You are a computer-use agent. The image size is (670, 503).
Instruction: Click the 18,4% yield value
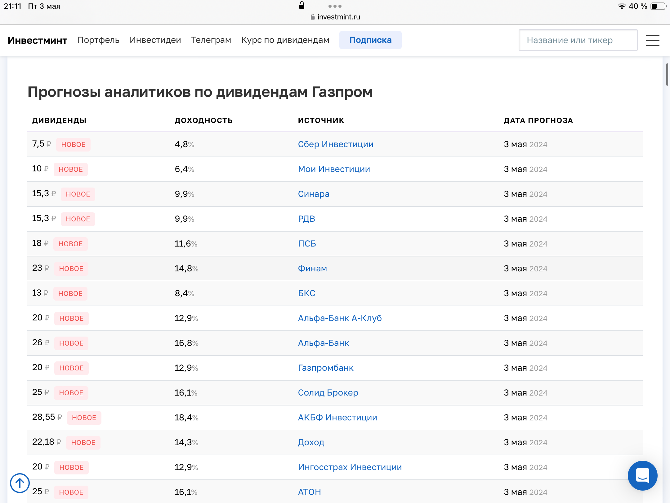tap(186, 418)
